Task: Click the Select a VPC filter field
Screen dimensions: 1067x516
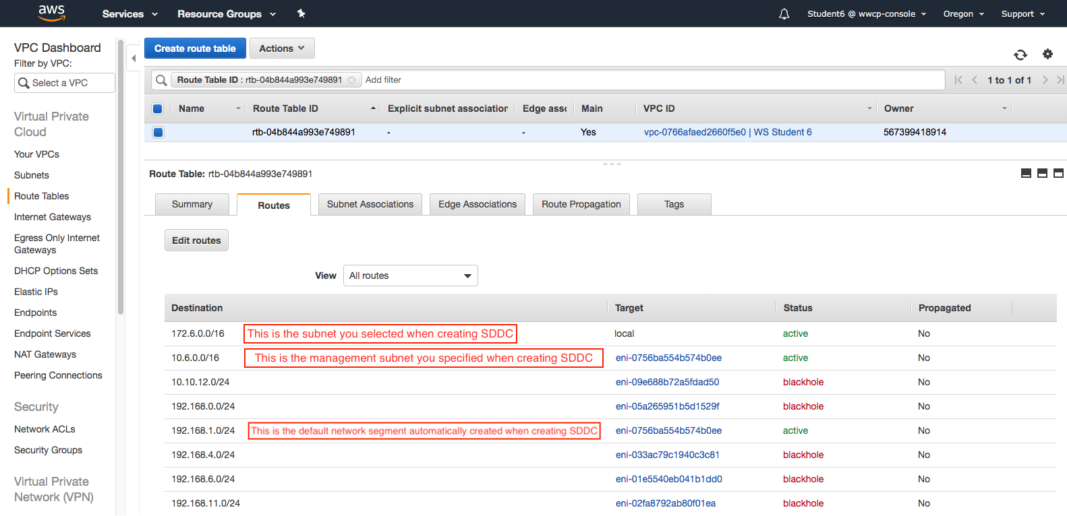Action: [65, 83]
